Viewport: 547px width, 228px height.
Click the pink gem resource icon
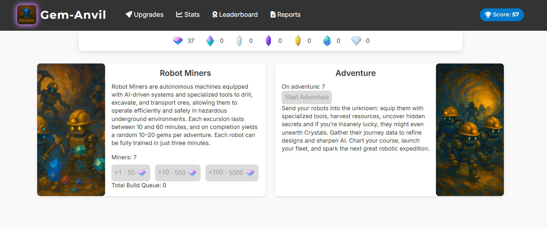(x=178, y=41)
